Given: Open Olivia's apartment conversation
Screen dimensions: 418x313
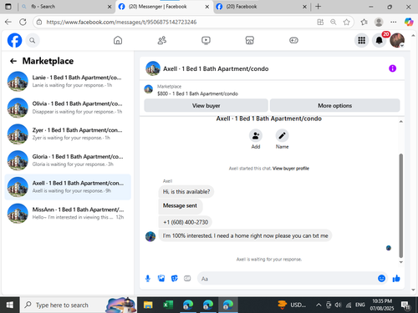Looking at the screenshot, I should click(68, 108).
